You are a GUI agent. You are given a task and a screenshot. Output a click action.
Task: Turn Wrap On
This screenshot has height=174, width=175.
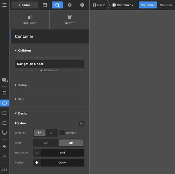coord(46,143)
